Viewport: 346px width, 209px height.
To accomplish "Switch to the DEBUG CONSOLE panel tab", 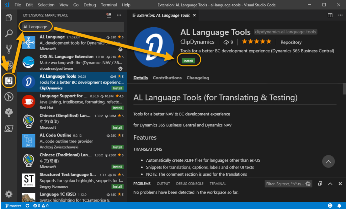I will click(x=190, y=184).
